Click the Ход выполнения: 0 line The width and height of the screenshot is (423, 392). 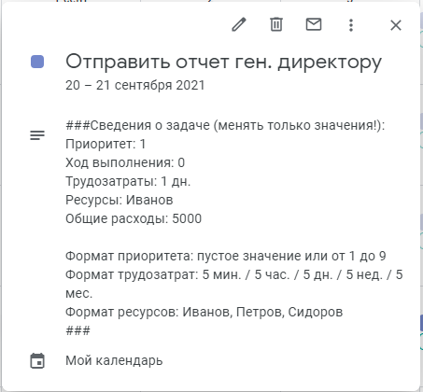tap(125, 162)
